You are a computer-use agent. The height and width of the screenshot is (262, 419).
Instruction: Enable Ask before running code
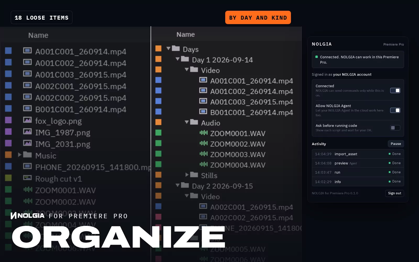point(395,128)
